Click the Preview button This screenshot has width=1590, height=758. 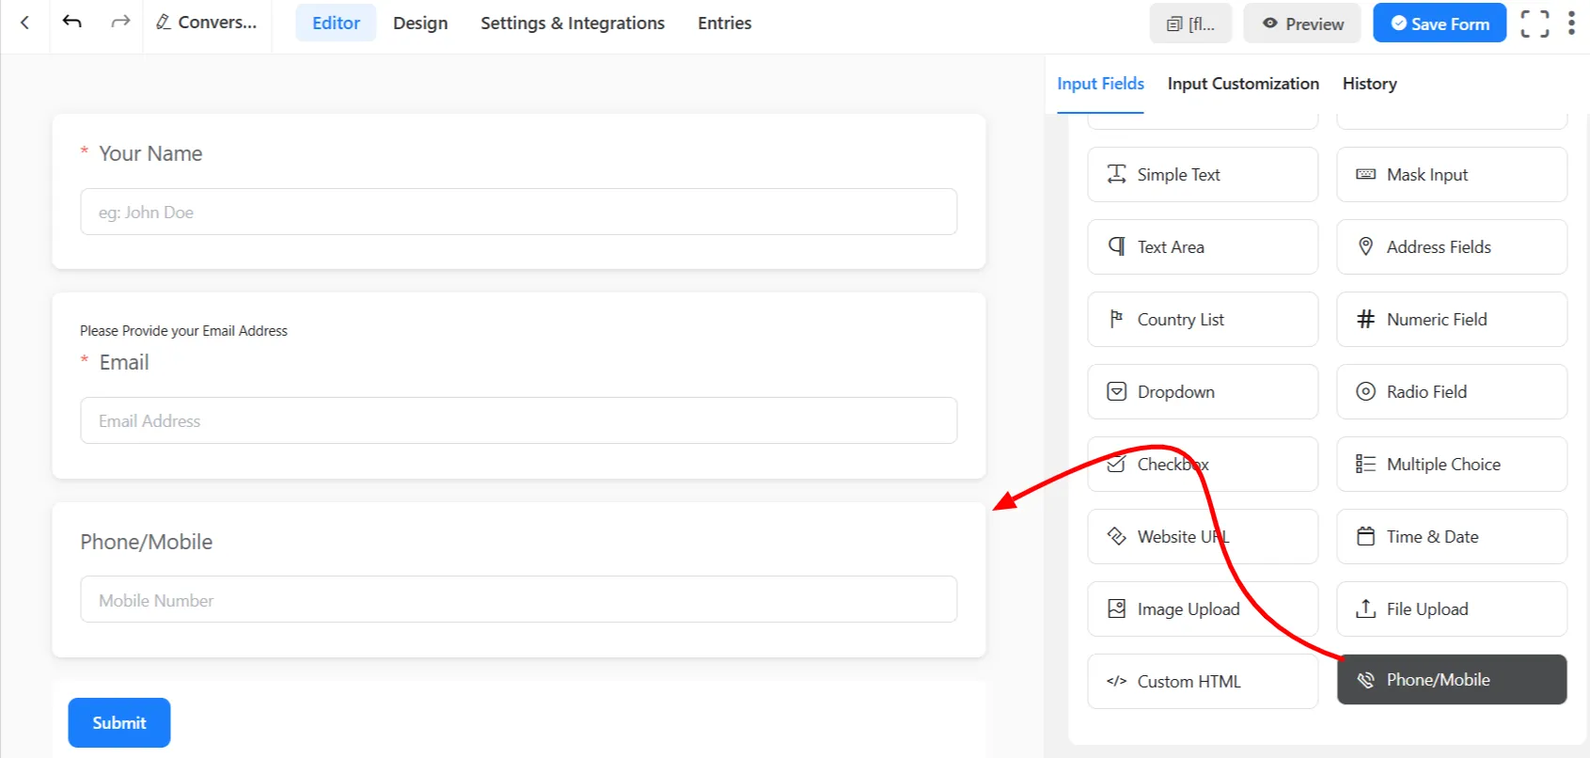[x=1301, y=24]
